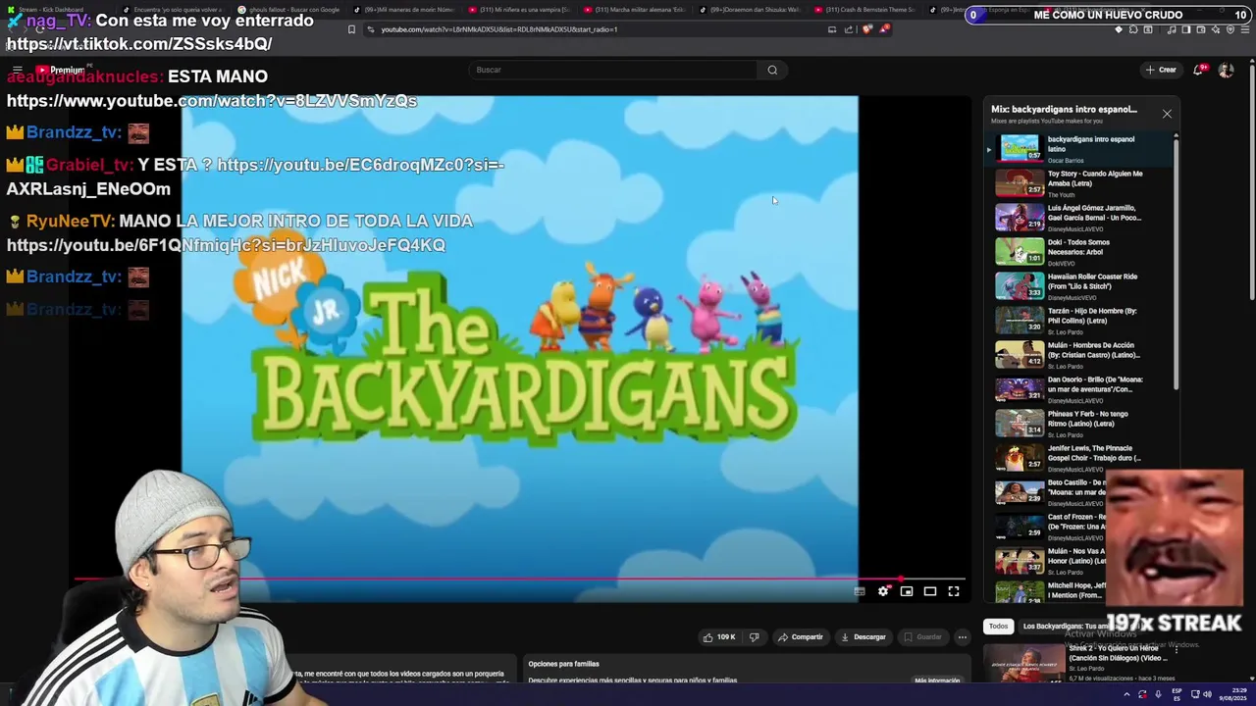Switch to Mi niñera es una vampira tab
Screen dimensions: 1256x706
pyautogui.click(x=520, y=10)
